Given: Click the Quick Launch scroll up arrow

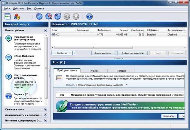Looking at the screenshot, I should 46,35.
